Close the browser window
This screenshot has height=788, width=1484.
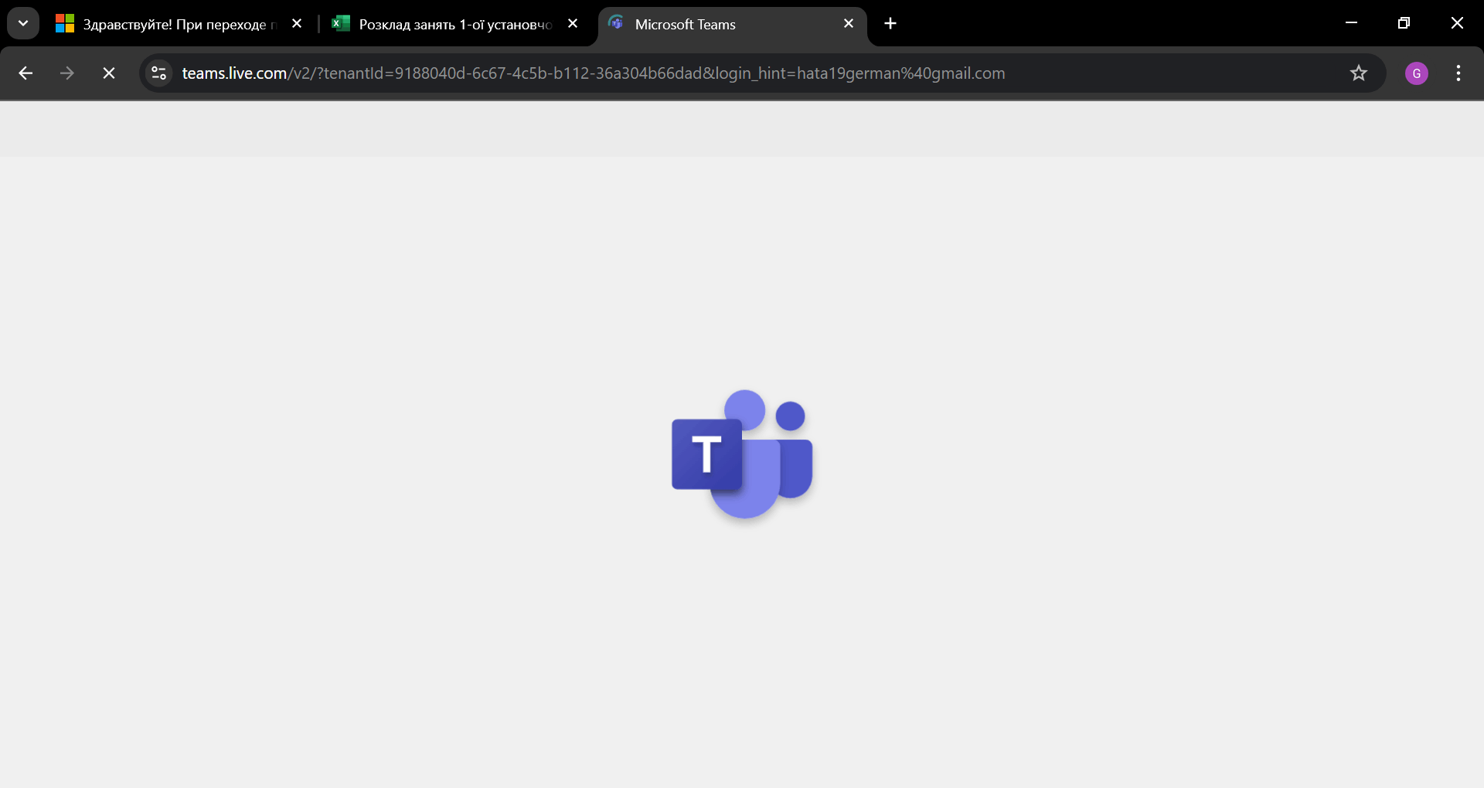1457,23
